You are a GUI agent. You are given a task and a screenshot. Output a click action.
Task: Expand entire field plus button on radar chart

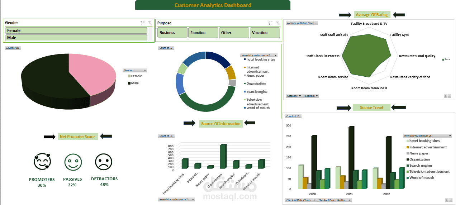pyautogui.click(x=446, y=96)
